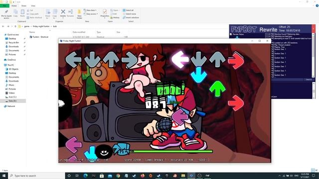Open the Task View taskbar button
The image size is (319, 179).
pyautogui.click(x=77, y=176)
